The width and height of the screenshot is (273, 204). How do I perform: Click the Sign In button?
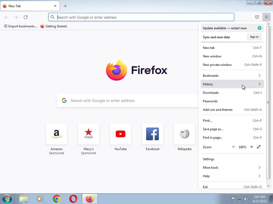254,37
